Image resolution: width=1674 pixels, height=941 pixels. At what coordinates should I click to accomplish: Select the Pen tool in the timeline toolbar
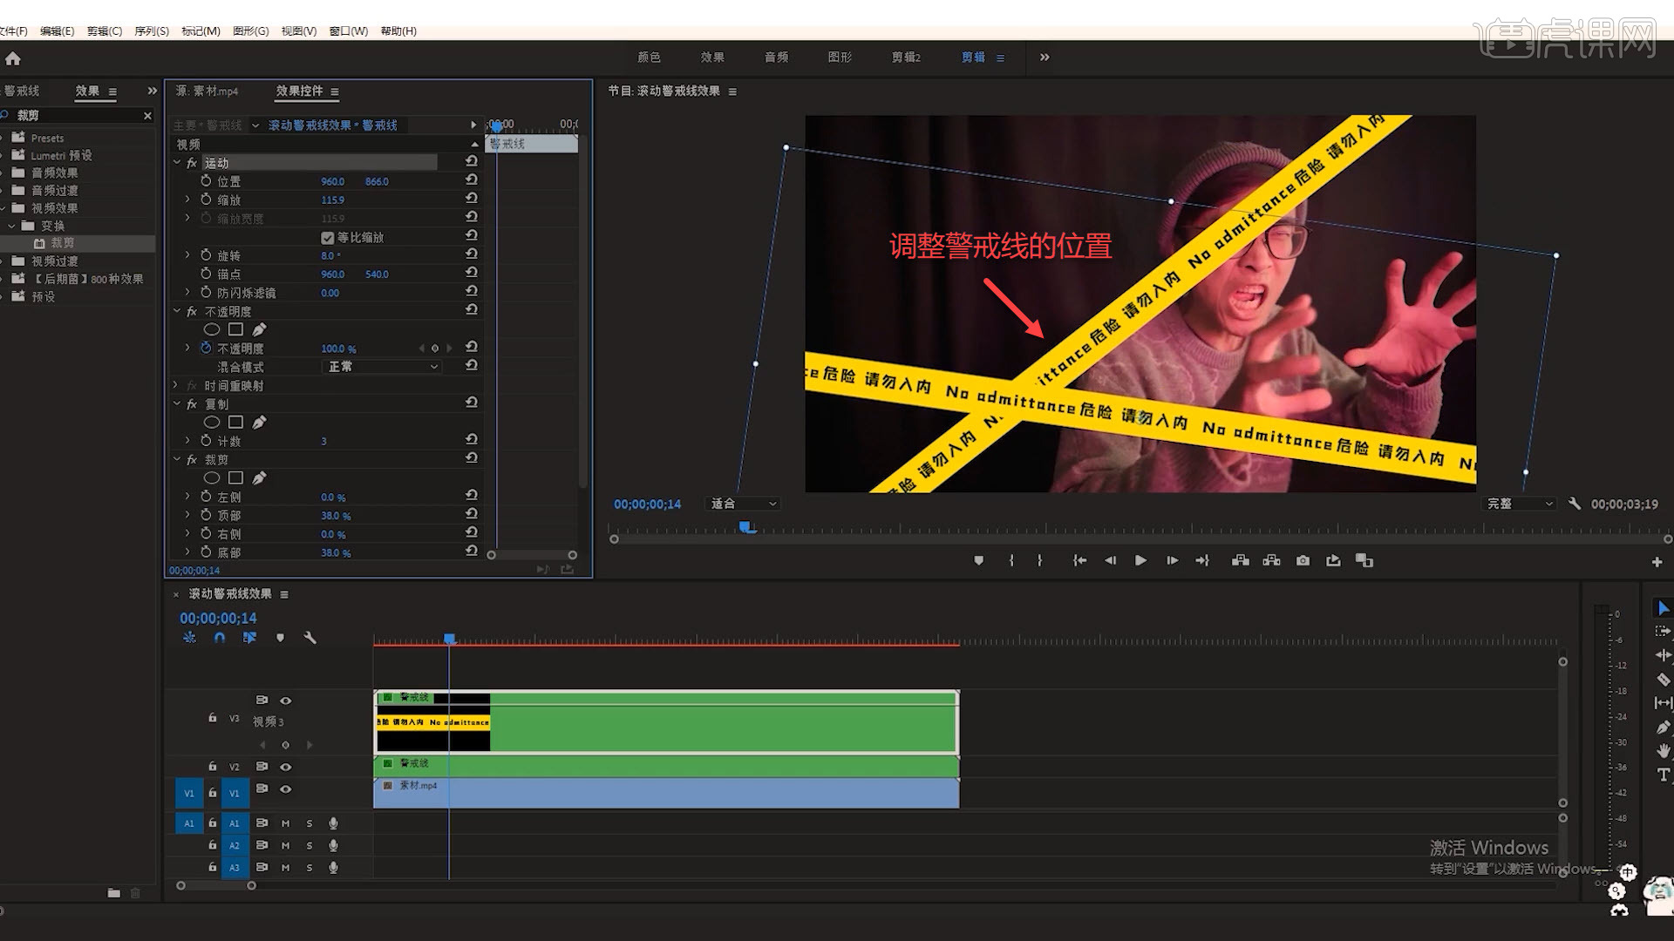pos(1663,727)
